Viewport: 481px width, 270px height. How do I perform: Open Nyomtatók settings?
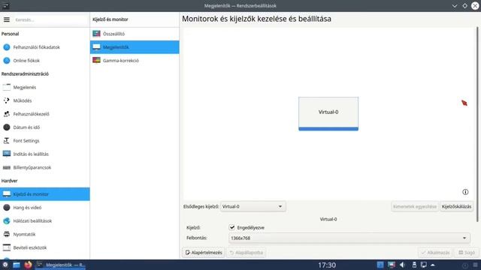coord(45,234)
